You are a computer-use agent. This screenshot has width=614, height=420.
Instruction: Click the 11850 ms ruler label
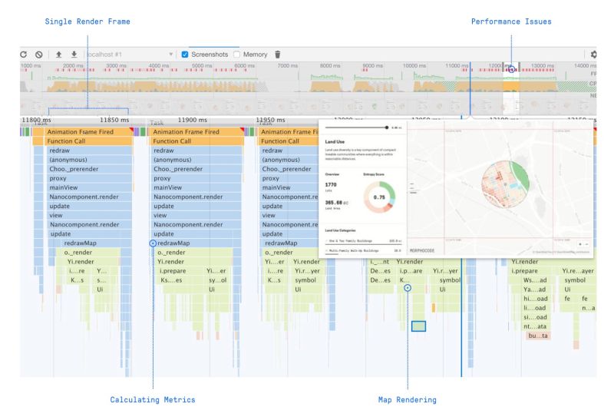114,120
